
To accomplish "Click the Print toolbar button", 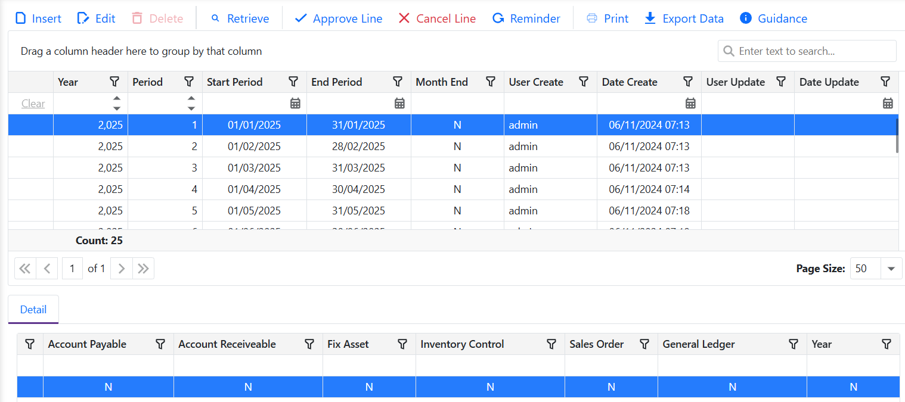I will [x=608, y=18].
